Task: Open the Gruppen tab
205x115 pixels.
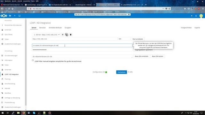Action: tap(68, 28)
